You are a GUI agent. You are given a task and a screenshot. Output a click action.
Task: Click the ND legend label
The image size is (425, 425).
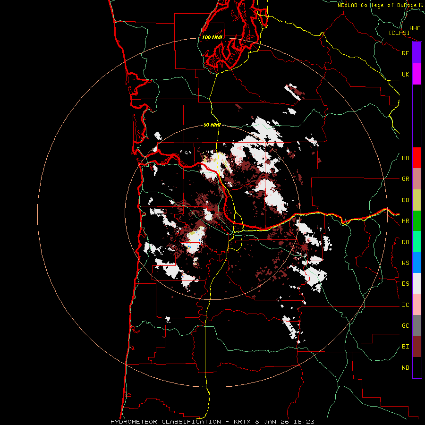click(405, 368)
